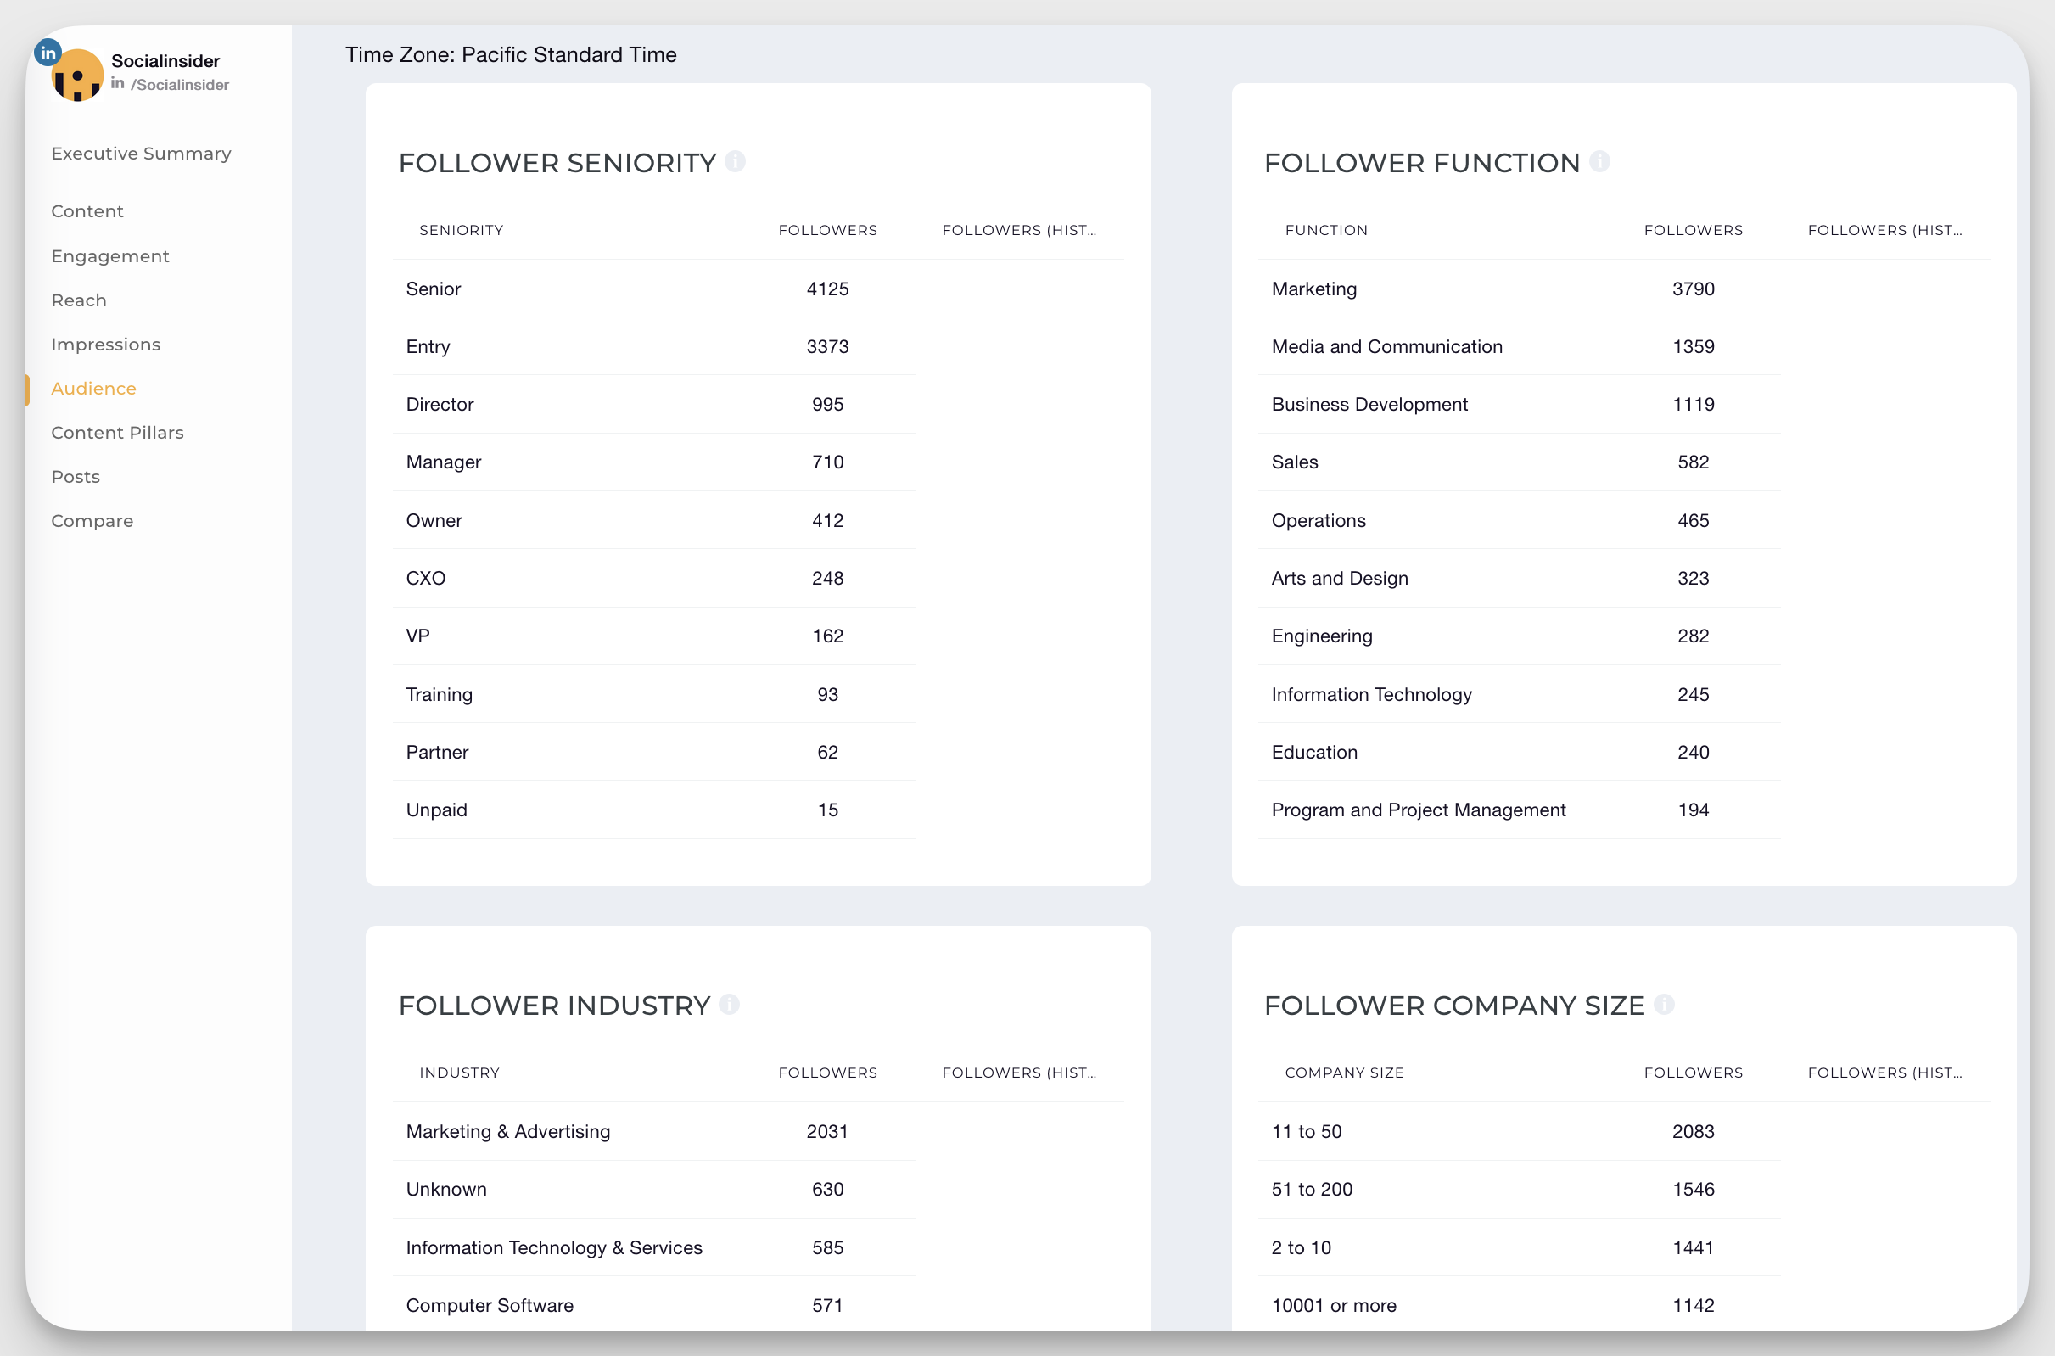This screenshot has height=1356, width=2055.
Task: Click the Manager row
Action: (654, 462)
